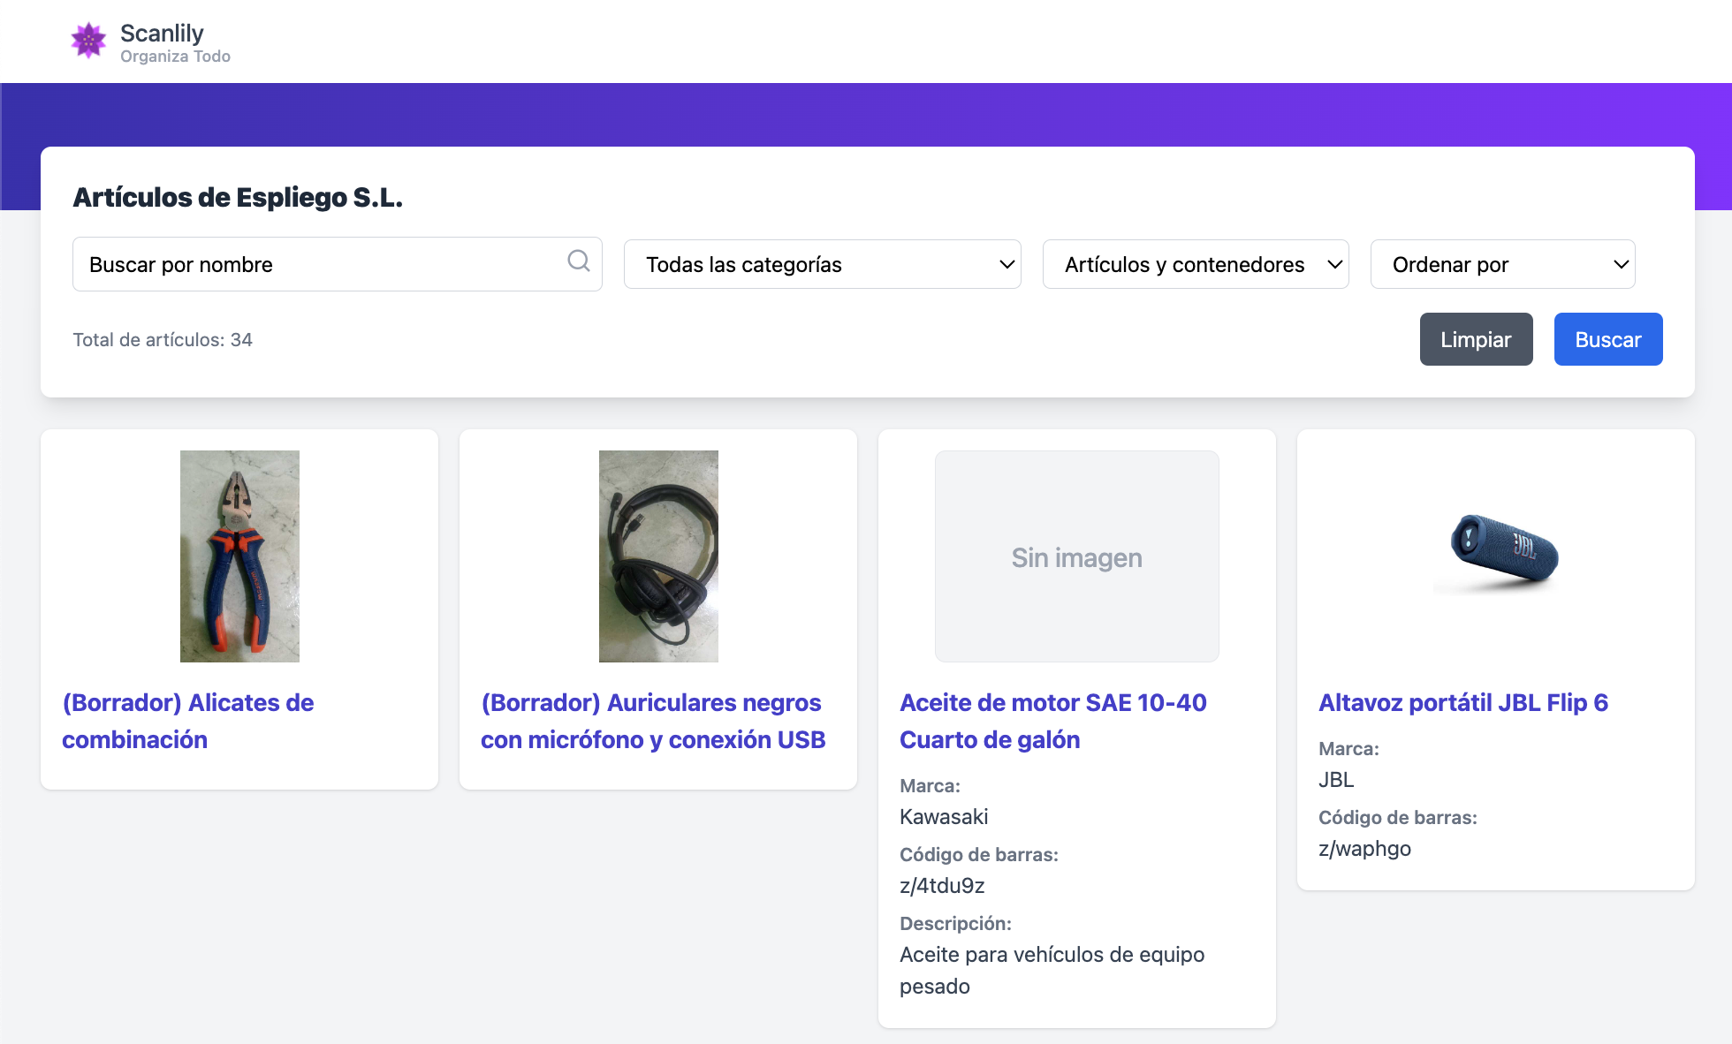The height and width of the screenshot is (1044, 1732).
Task: Select the JBL brand value
Action: pyautogui.click(x=1336, y=780)
